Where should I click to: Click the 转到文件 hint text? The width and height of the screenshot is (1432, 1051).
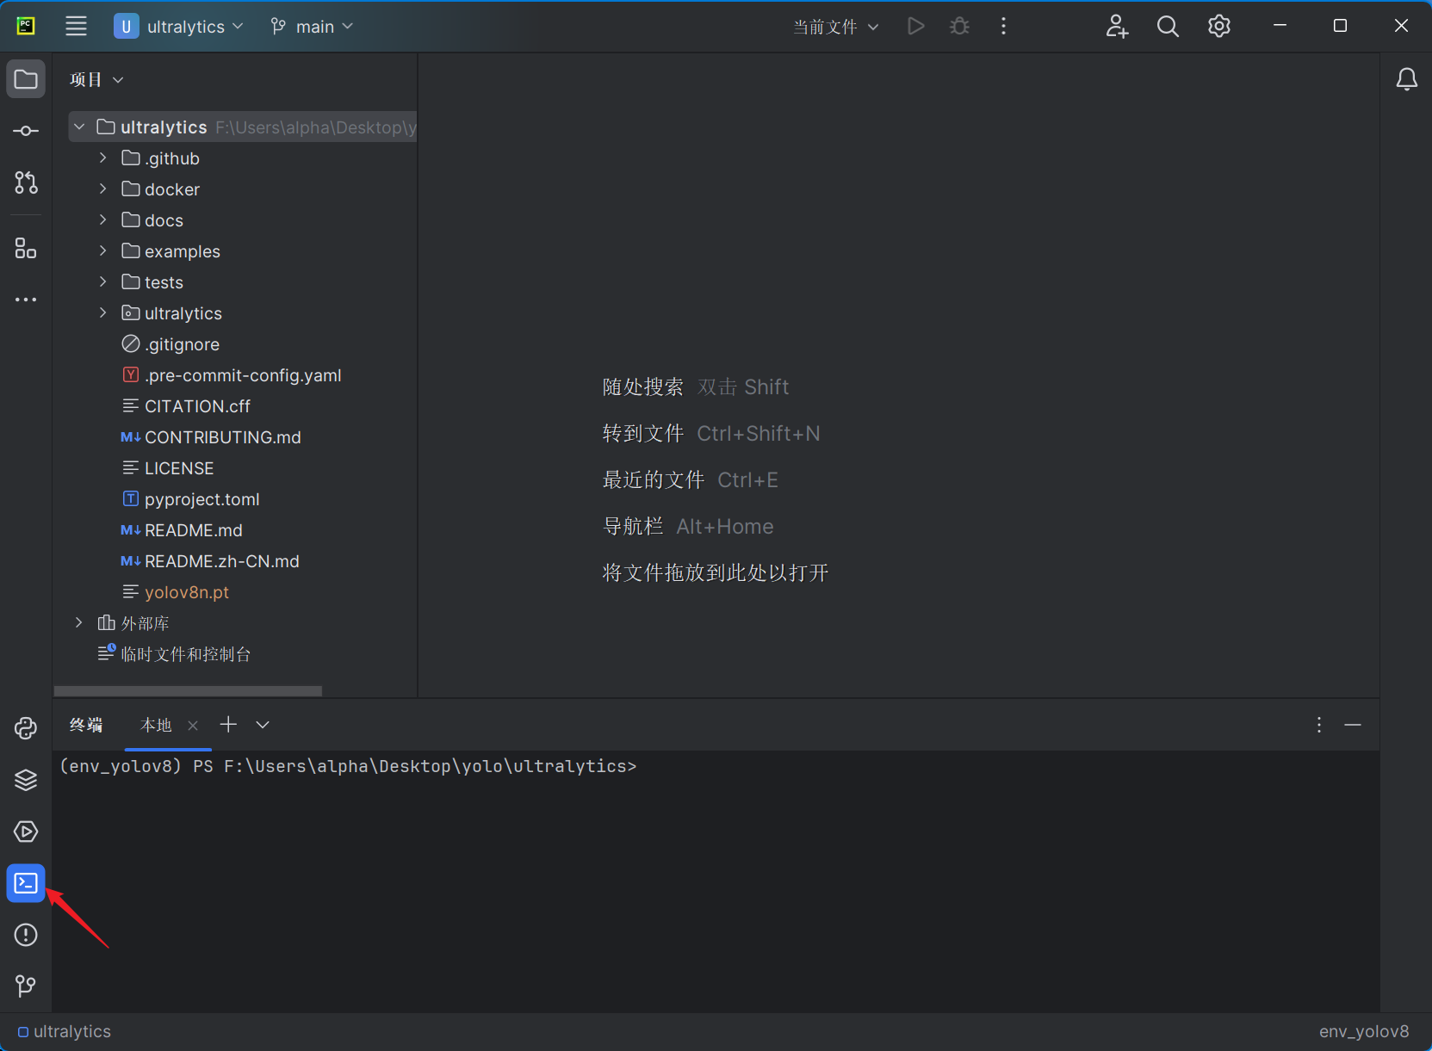coord(642,434)
